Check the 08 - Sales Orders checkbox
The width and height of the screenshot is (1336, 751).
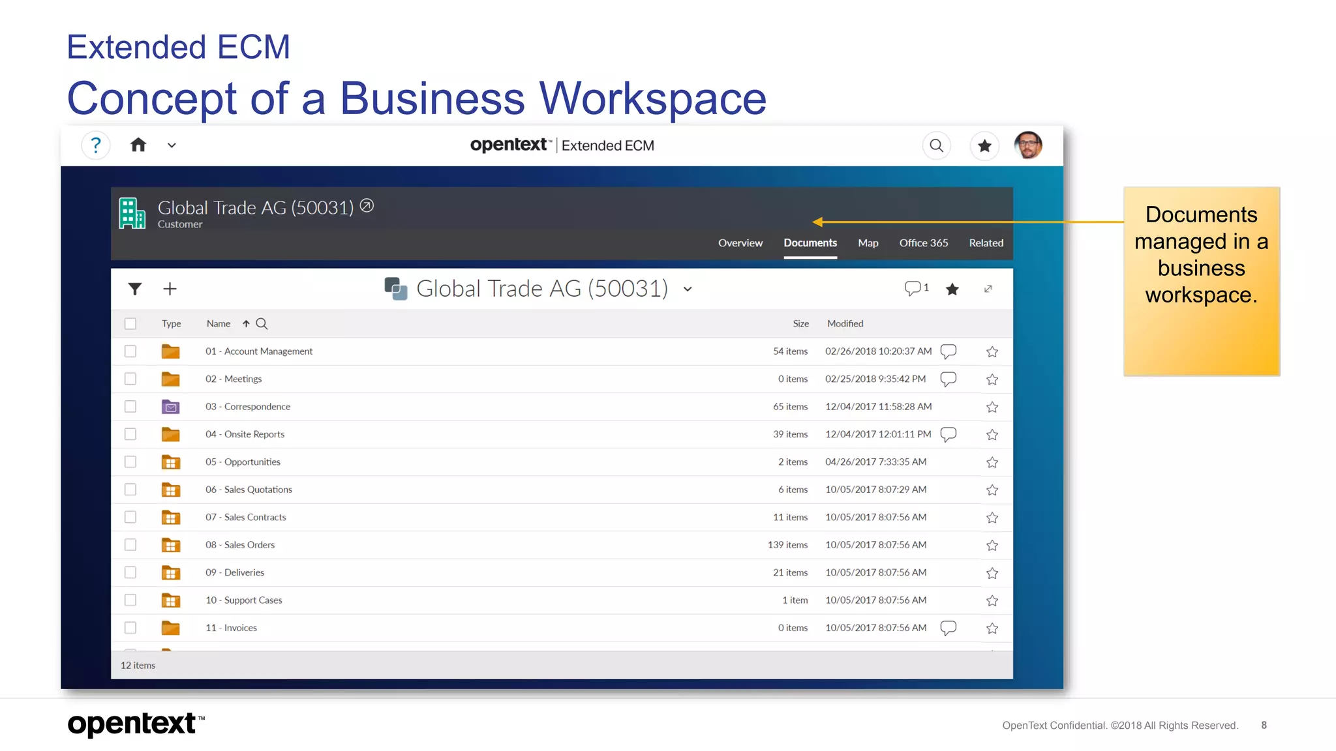pos(130,545)
